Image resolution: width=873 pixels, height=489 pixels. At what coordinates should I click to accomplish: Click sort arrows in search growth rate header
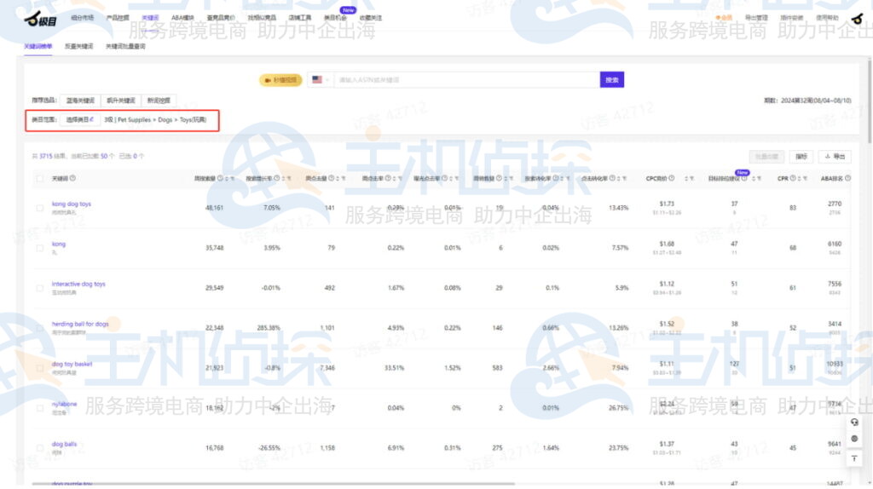[283, 179]
